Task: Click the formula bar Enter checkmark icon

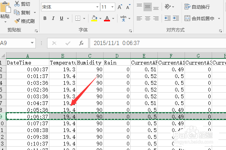Action: pyautogui.click(x=68, y=43)
